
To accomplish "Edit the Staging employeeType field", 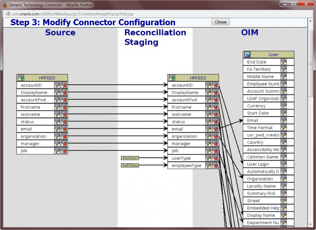I will (208, 165).
